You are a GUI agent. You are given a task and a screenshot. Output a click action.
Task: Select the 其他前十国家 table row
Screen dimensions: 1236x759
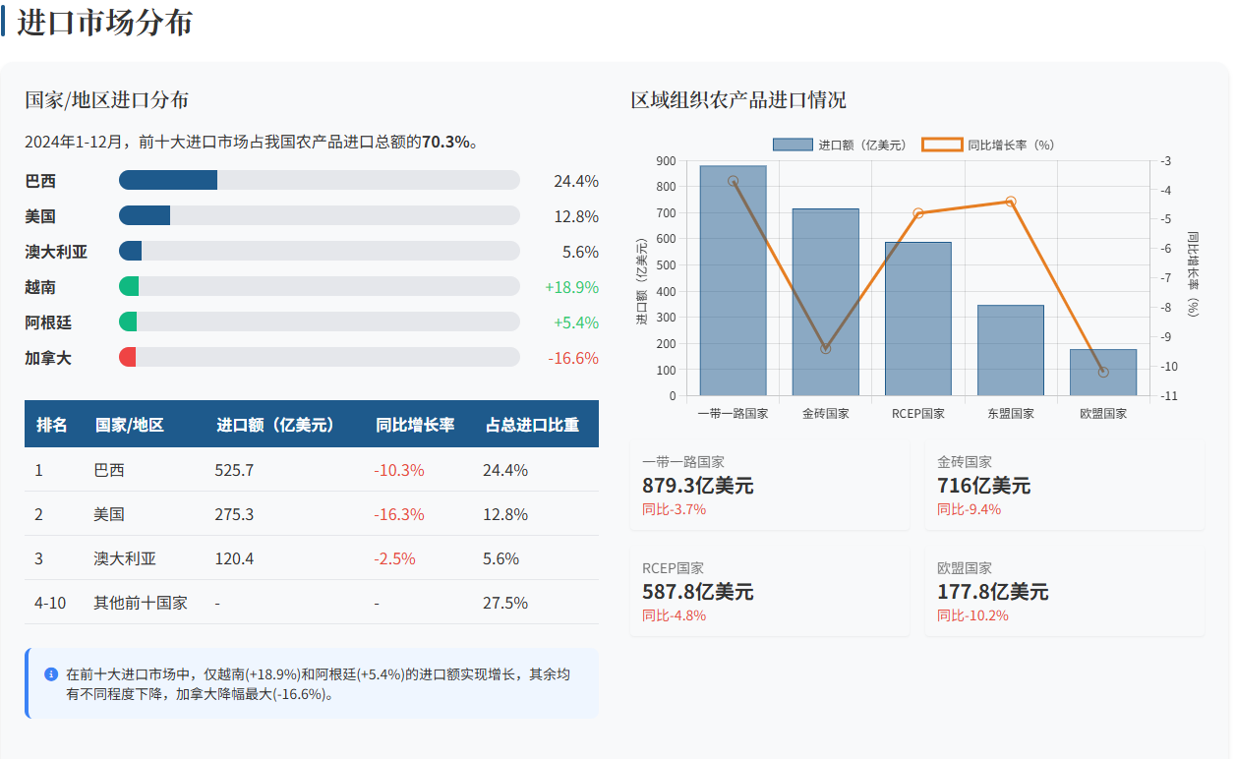pyautogui.click(x=311, y=603)
